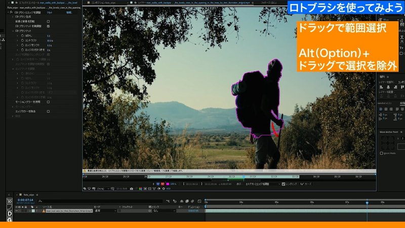Click the lock column header icon in timeline
This screenshot has height=228, width=405.
[26, 207]
